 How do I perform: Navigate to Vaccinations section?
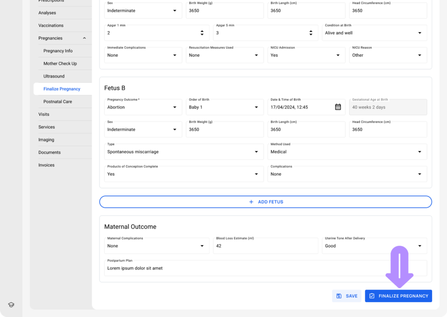point(51,26)
